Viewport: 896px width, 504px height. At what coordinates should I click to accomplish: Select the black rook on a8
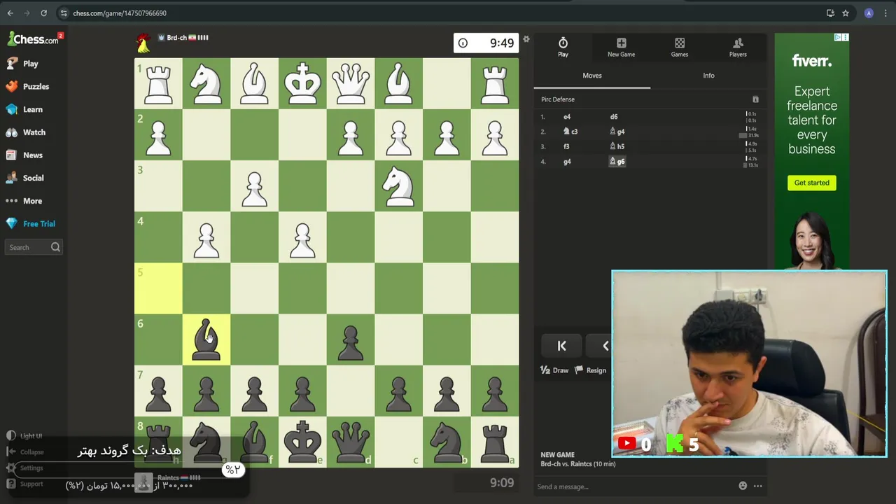(x=495, y=442)
